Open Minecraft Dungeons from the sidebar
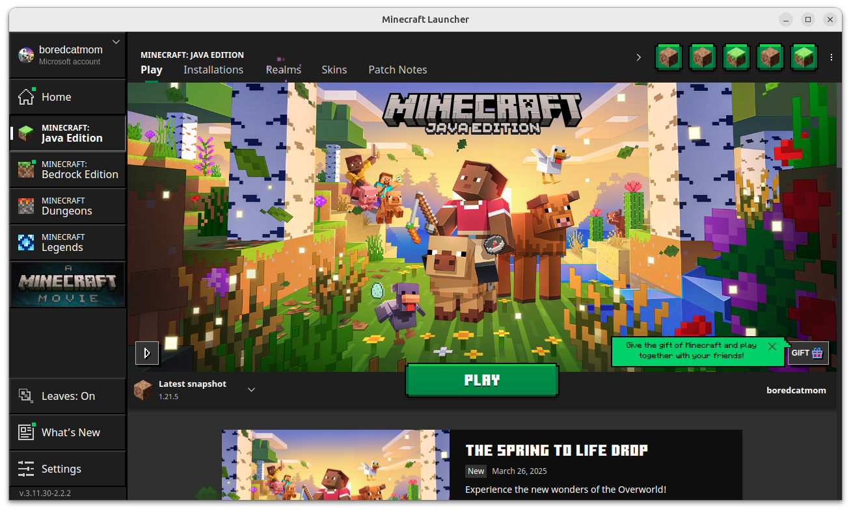The width and height of the screenshot is (851, 511). [x=26, y=205]
